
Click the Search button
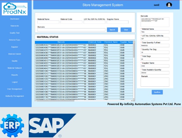(112, 30)
